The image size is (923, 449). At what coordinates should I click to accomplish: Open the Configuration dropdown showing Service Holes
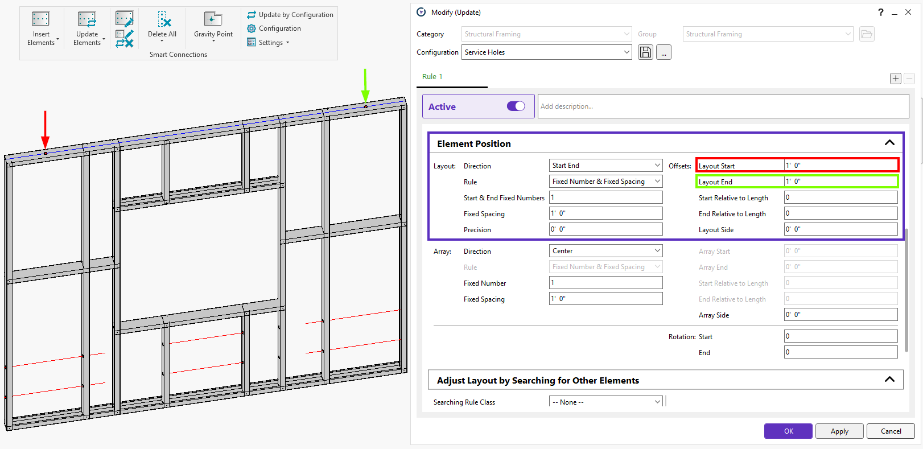point(546,52)
